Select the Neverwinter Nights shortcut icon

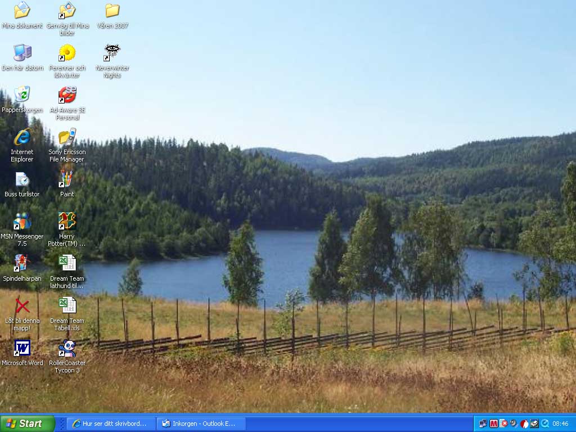pyautogui.click(x=112, y=52)
